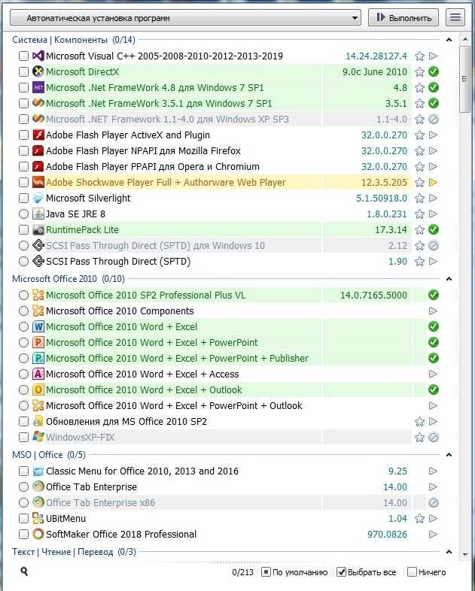Viewport: 475px width, 591px height.
Task: Click the Visual Studio icon of Microsoft Visual C++
Action: point(38,56)
